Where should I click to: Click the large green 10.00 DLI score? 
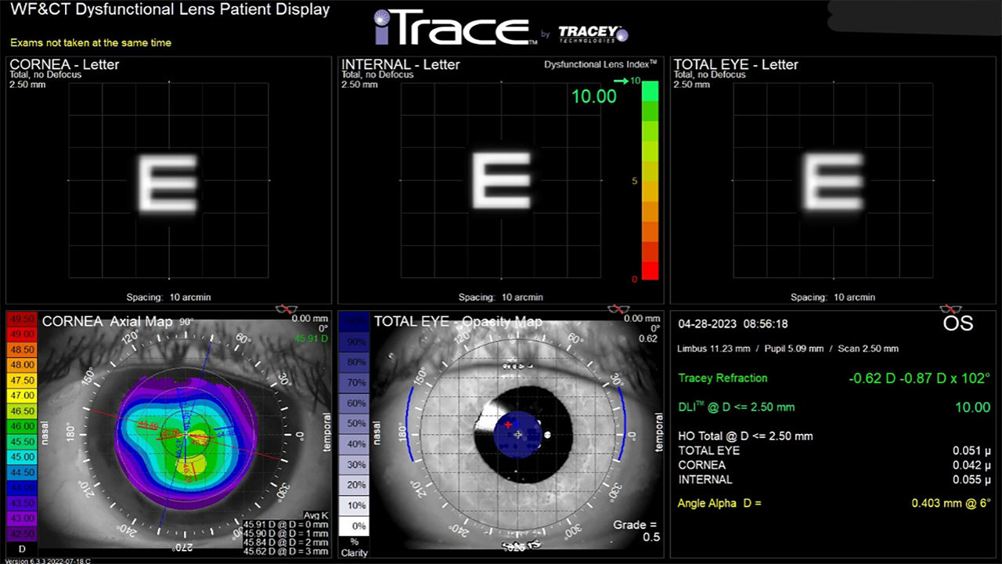point(593,96)
